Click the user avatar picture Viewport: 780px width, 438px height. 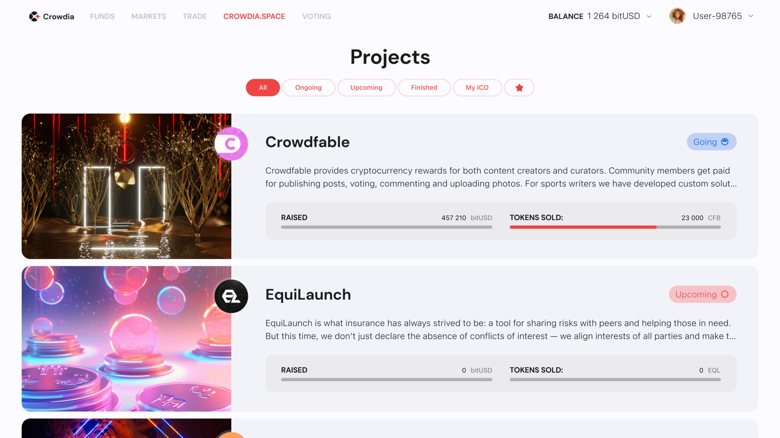677,16
